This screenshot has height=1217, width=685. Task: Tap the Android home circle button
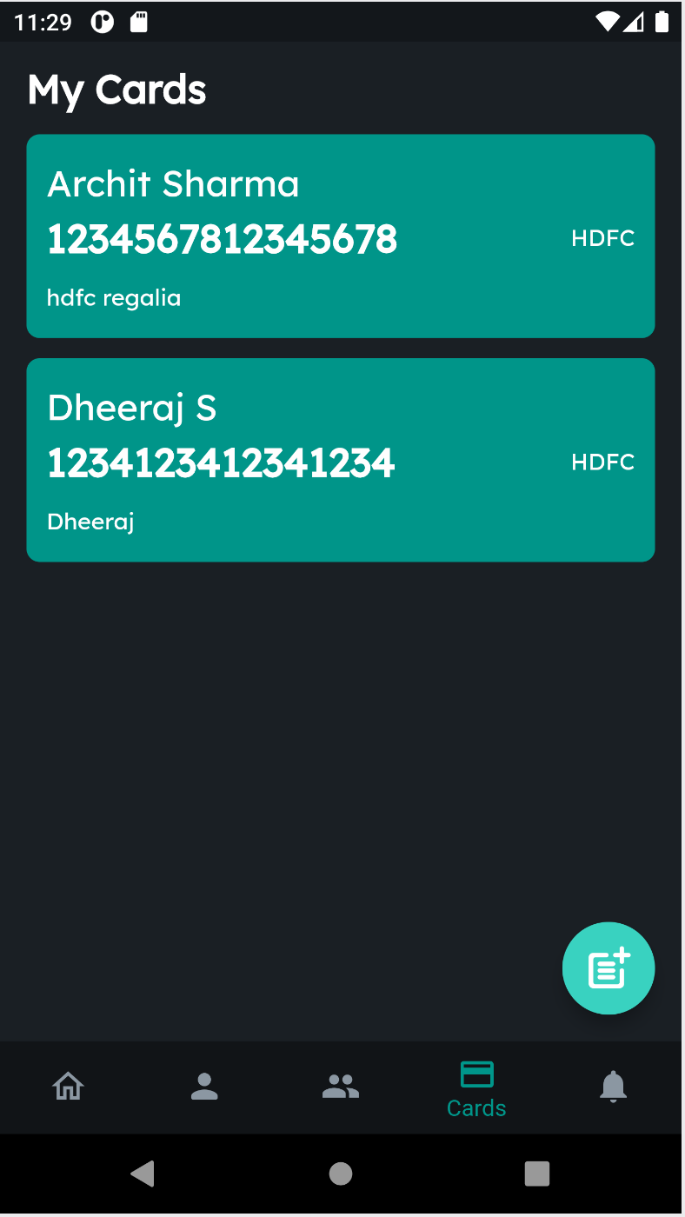pyautogui.click(x=341, y=1174)
